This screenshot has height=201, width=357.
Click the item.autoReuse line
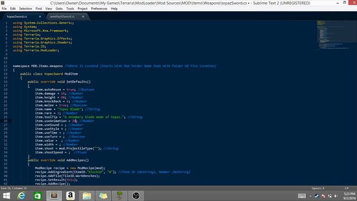point(65,89)
